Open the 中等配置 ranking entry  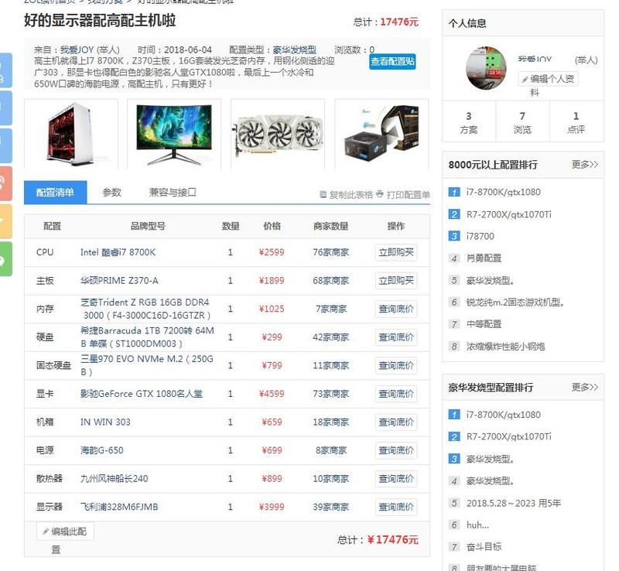[x=484, y=324]
